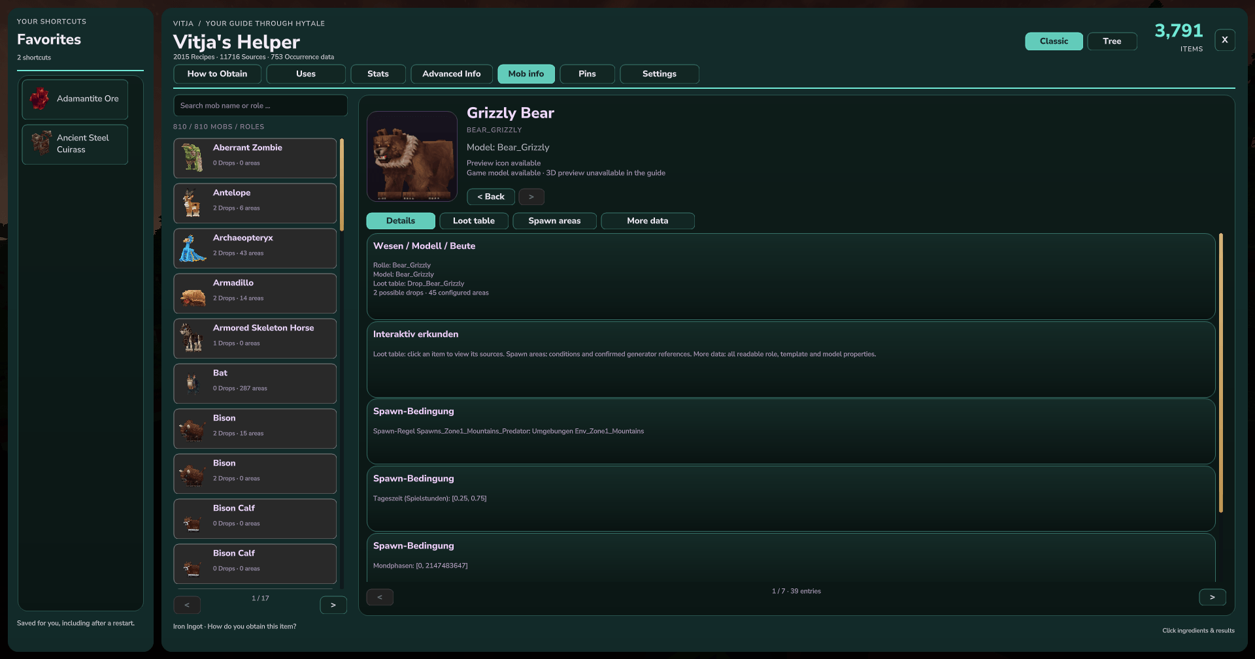Open the Ancient Steel Cuirass shortcut
Screen dimensions: 1255x659
[75, 144]
